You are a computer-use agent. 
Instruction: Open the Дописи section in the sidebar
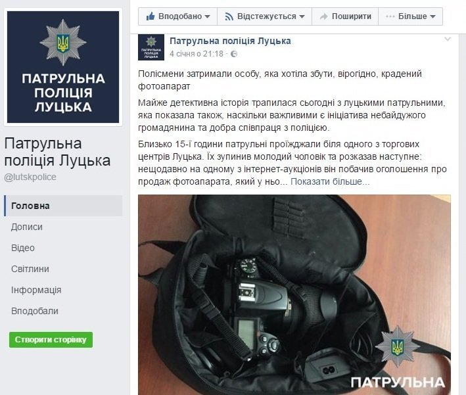point(27,227)
